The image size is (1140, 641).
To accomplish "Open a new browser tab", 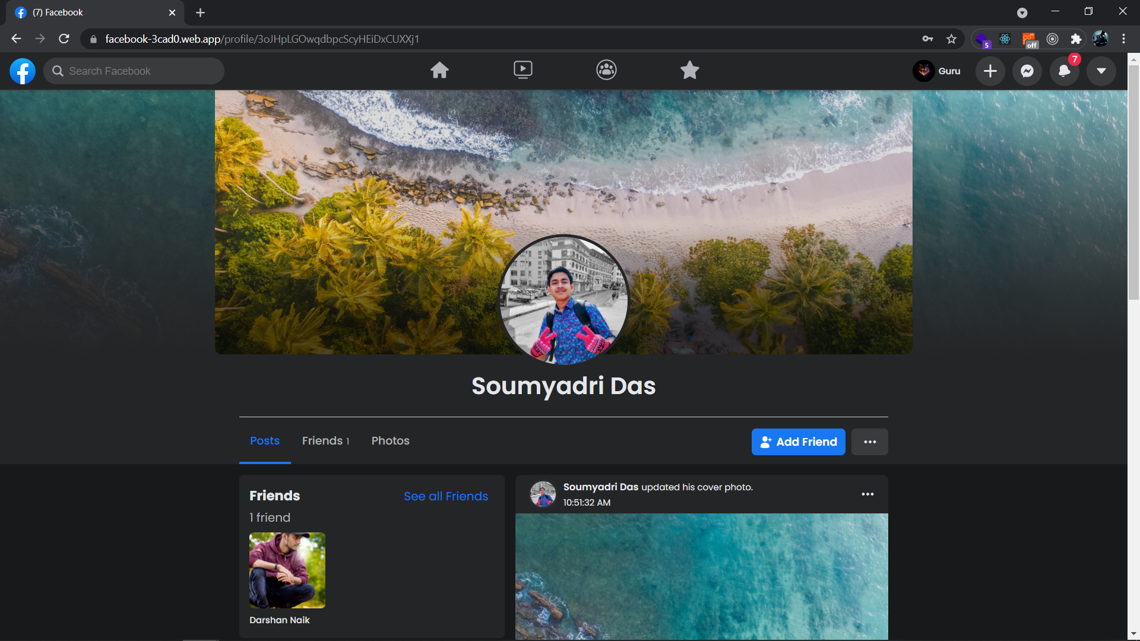I will [x=200, y=12].
